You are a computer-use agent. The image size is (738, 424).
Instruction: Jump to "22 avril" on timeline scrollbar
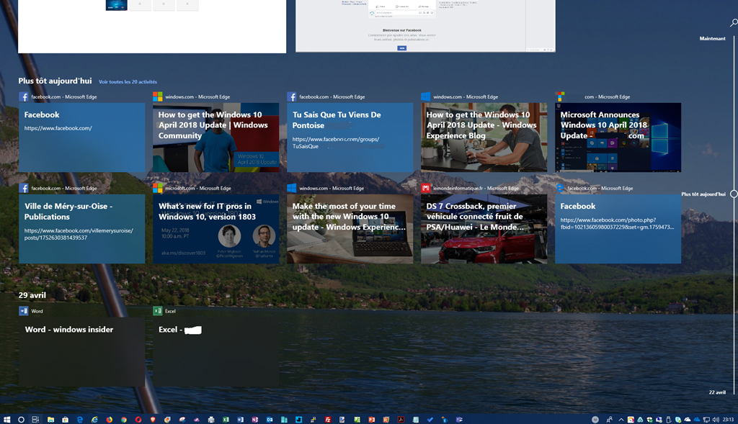(716, 392)
